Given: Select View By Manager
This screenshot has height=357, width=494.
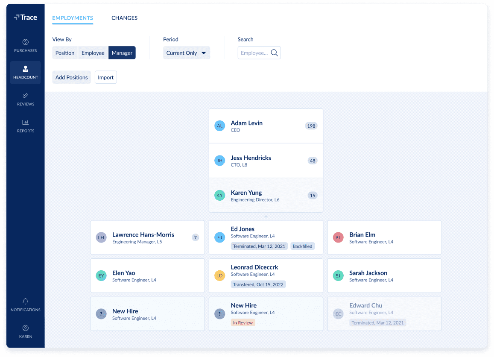Looking at the screenshot, I should 122,53.
